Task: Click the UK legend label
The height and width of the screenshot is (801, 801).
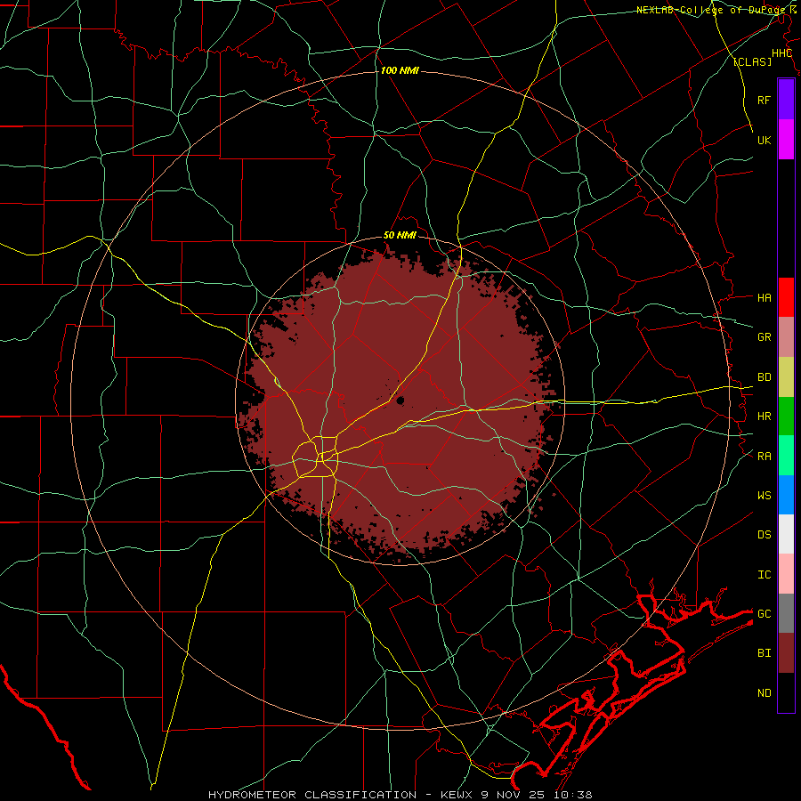Action: (764, 140)
